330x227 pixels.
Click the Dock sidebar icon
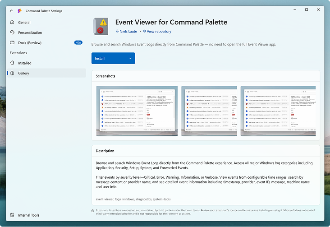[12, 42]
